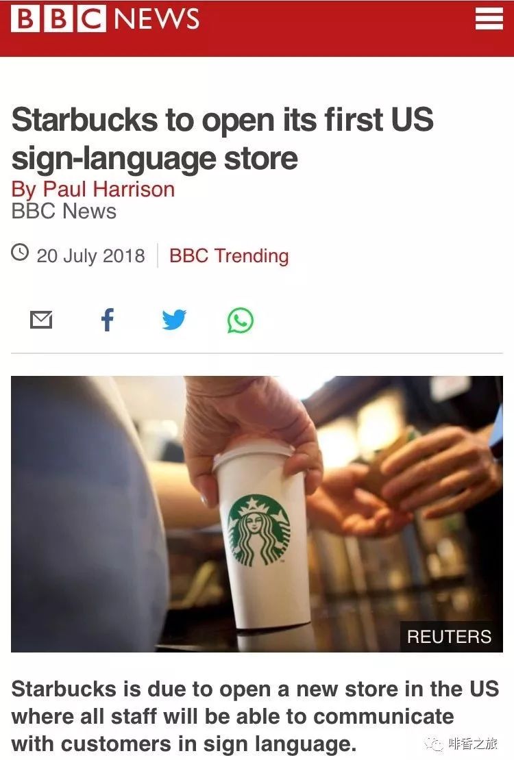Screen dimensions: 514x760
Task: Click the 20 July 2018 date
Action: point(90,256)
